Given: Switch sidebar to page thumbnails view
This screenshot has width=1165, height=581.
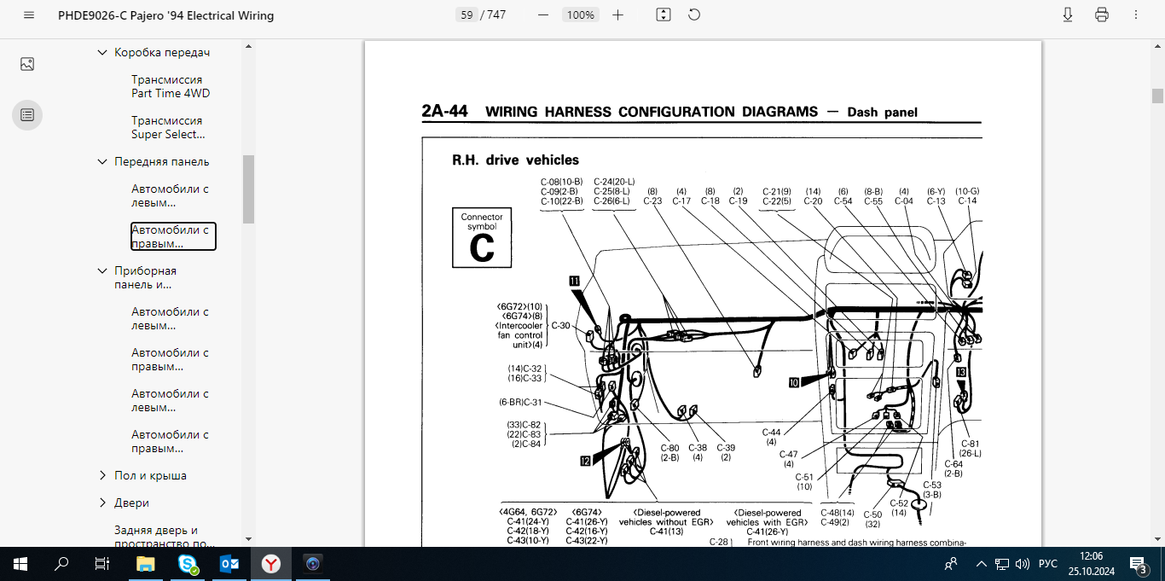Looking at the screenshot, I should point(27,64).
